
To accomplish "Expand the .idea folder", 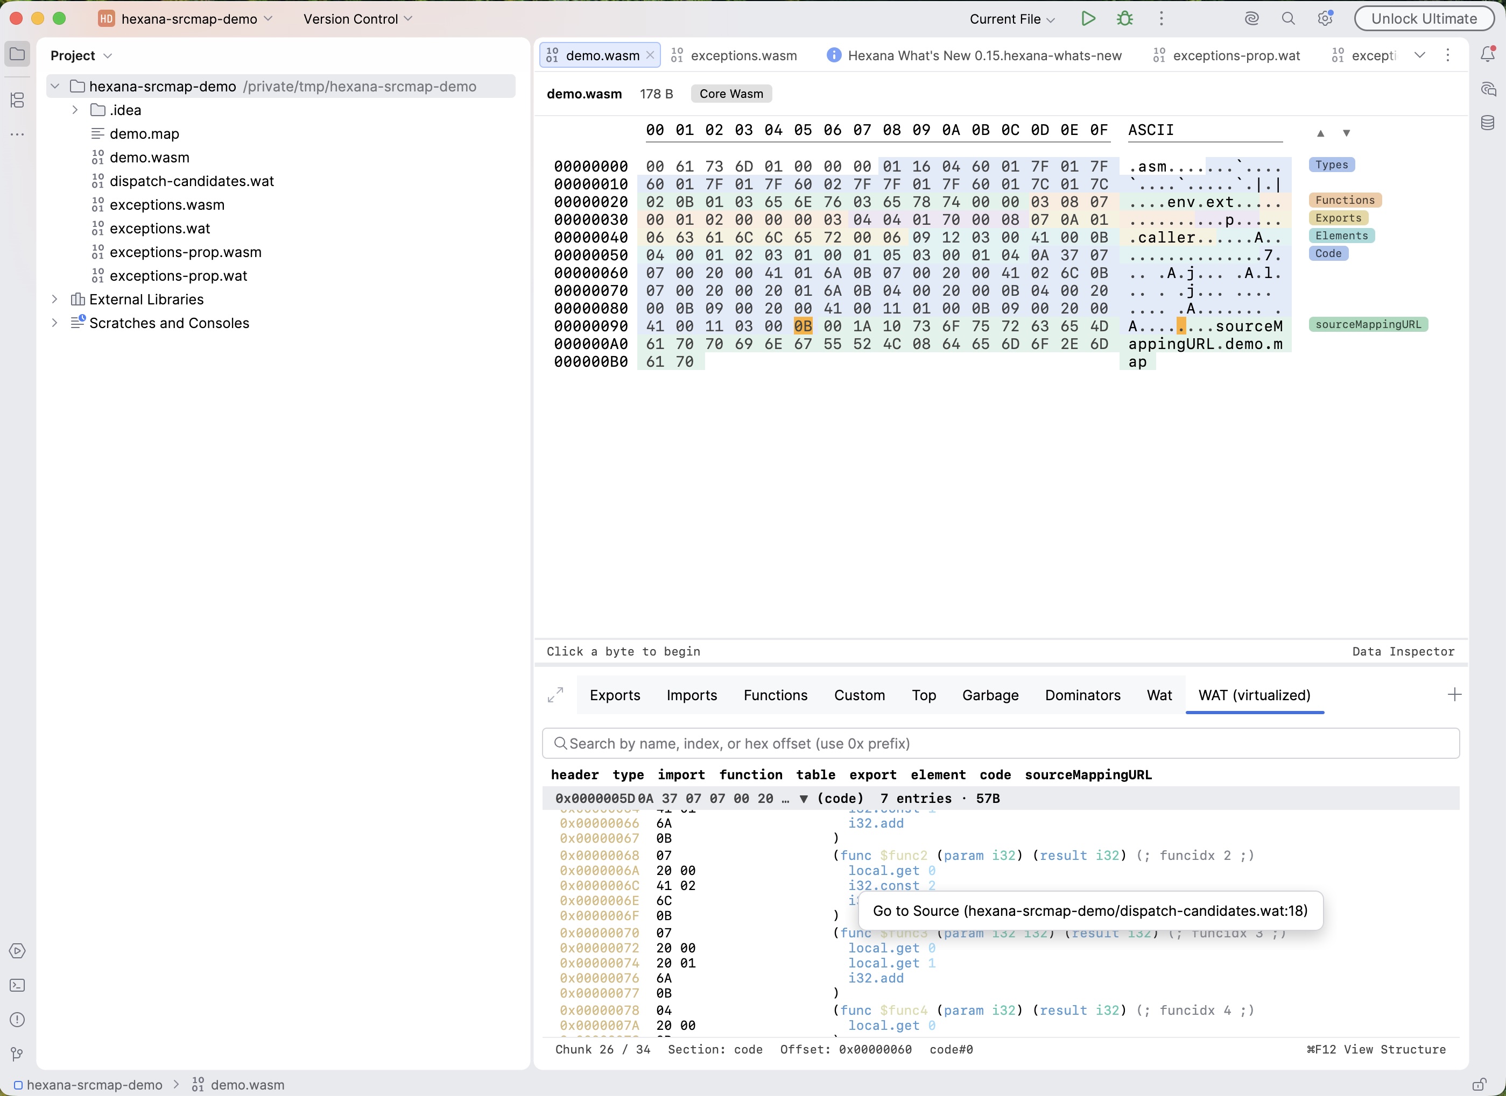I will 75,110.
